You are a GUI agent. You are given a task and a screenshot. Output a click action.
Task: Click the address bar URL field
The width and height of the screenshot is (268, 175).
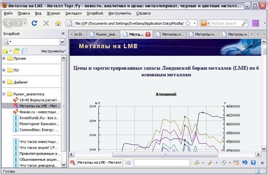point(129,23)
